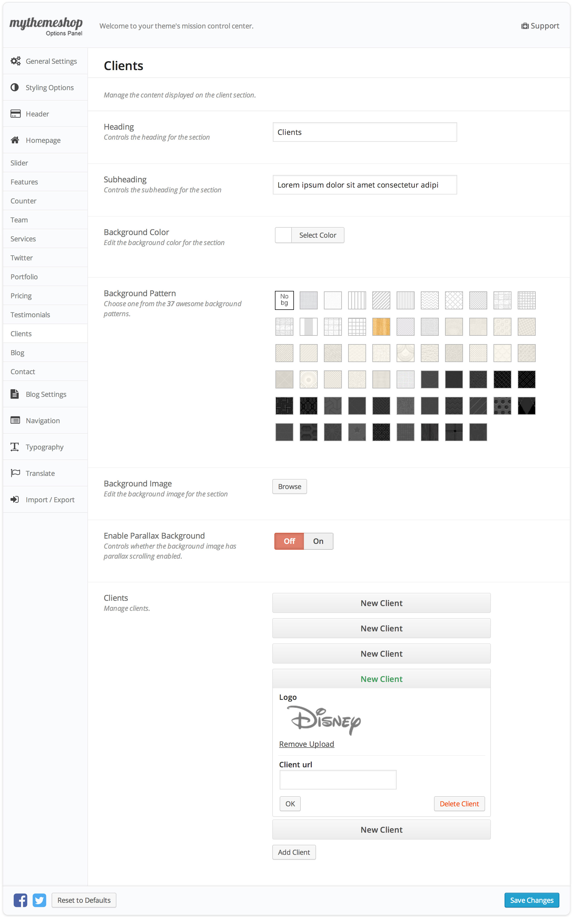This screenshot has width=572, height=917.
Task: Set parallax toggle to Off
Action: coord(289,541)
